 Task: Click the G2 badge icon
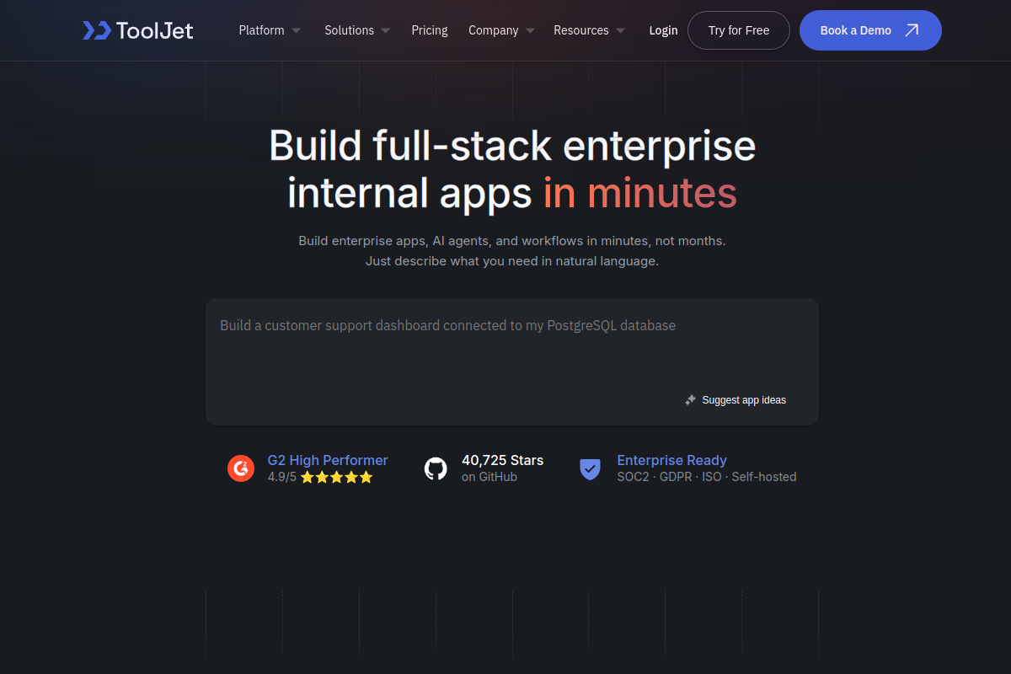(241, 468)
